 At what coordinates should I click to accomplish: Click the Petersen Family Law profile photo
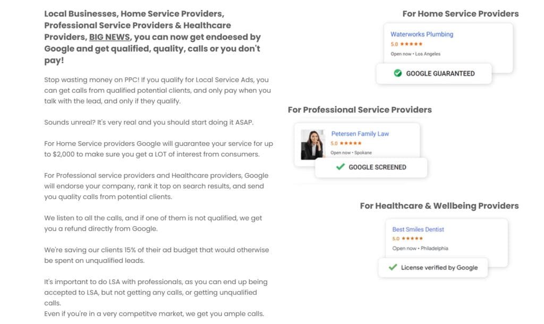tap(313, 144)
